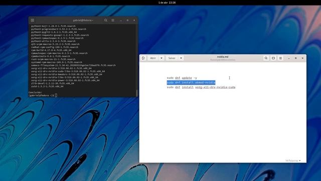Minimize the nvidia.md editor window
Image resolution: width=321 pixels, height=181 pixels.
click(289, 58)
